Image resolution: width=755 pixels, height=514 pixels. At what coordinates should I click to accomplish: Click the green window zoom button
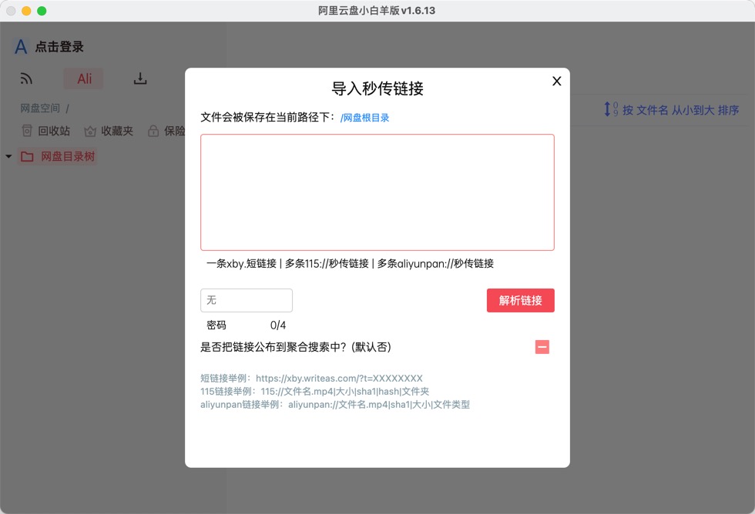[x=42, y=11]
